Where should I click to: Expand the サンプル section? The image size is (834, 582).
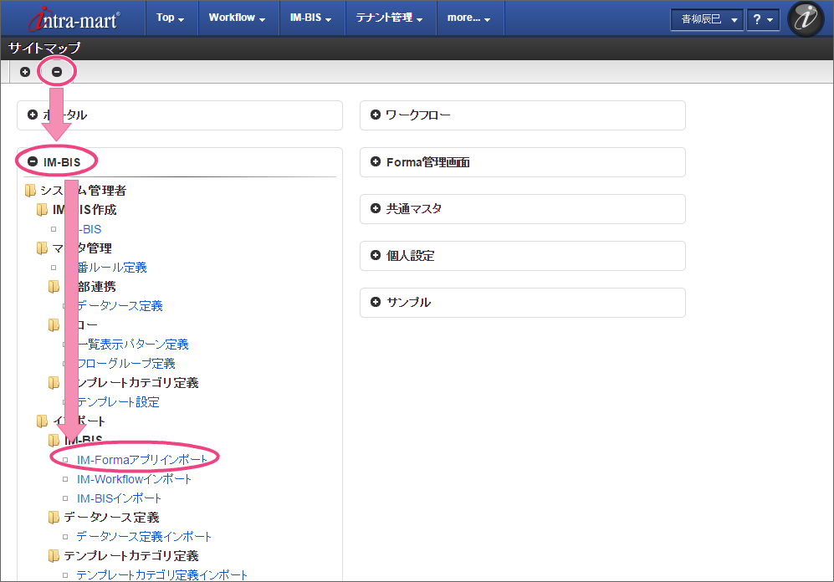click(x=376, y=303)
